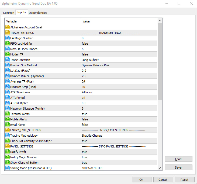The width and height of the screenshot is (197, 184).
Task: Toggle Mobile Alerts false value
Action: pyautogui.click(x=119, y=119)
